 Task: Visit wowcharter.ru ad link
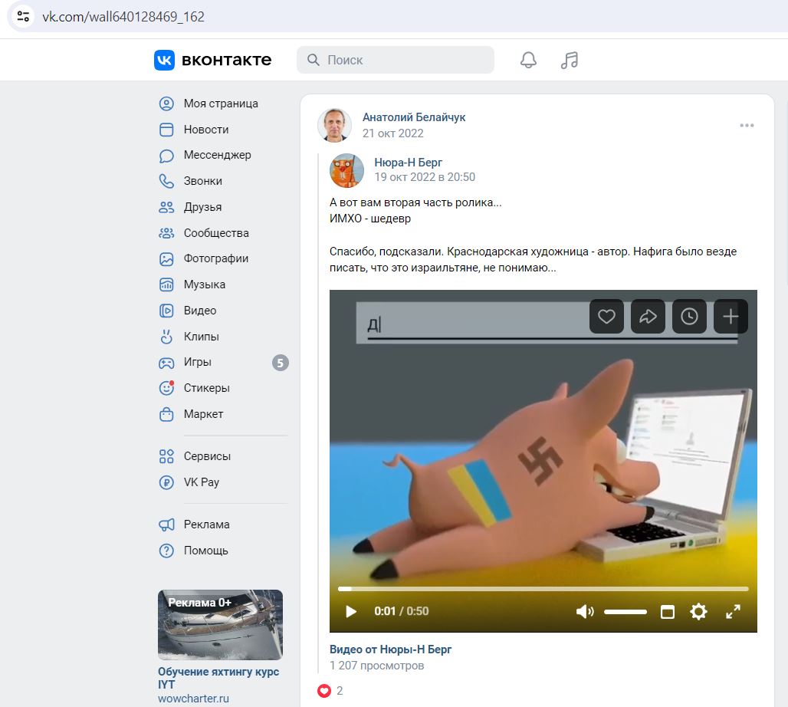click(x=193, y=699)
